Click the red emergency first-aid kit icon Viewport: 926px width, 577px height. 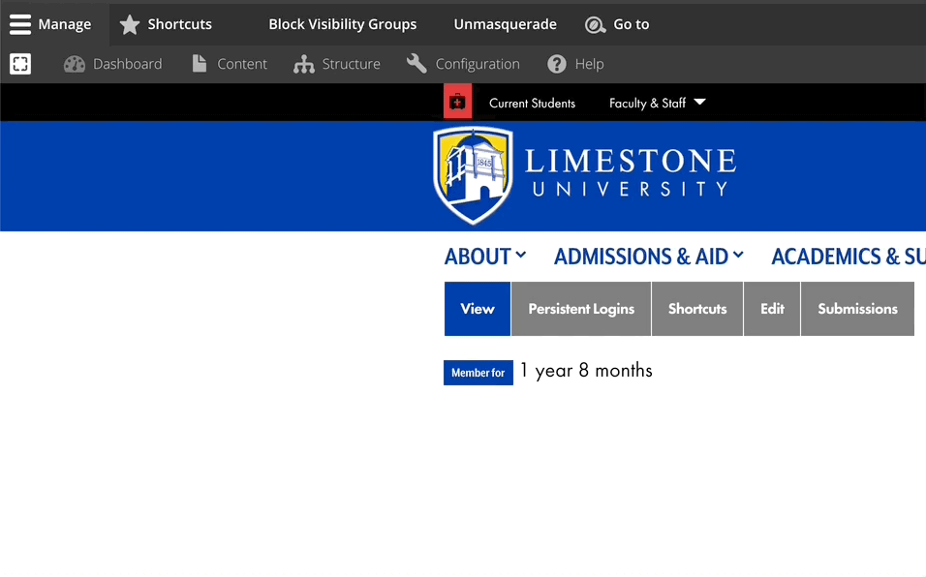(x=458, y=102)
